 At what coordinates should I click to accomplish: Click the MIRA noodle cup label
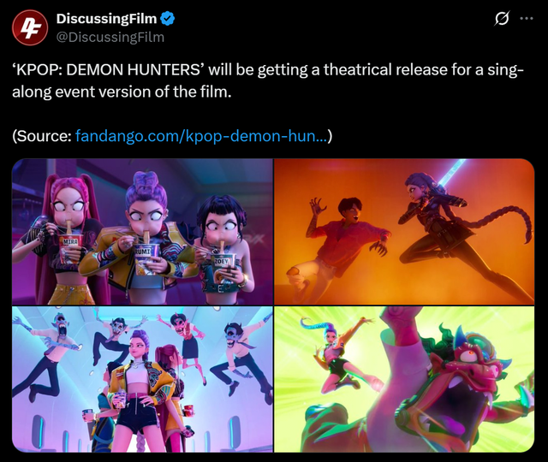click(x=70, y=241)
